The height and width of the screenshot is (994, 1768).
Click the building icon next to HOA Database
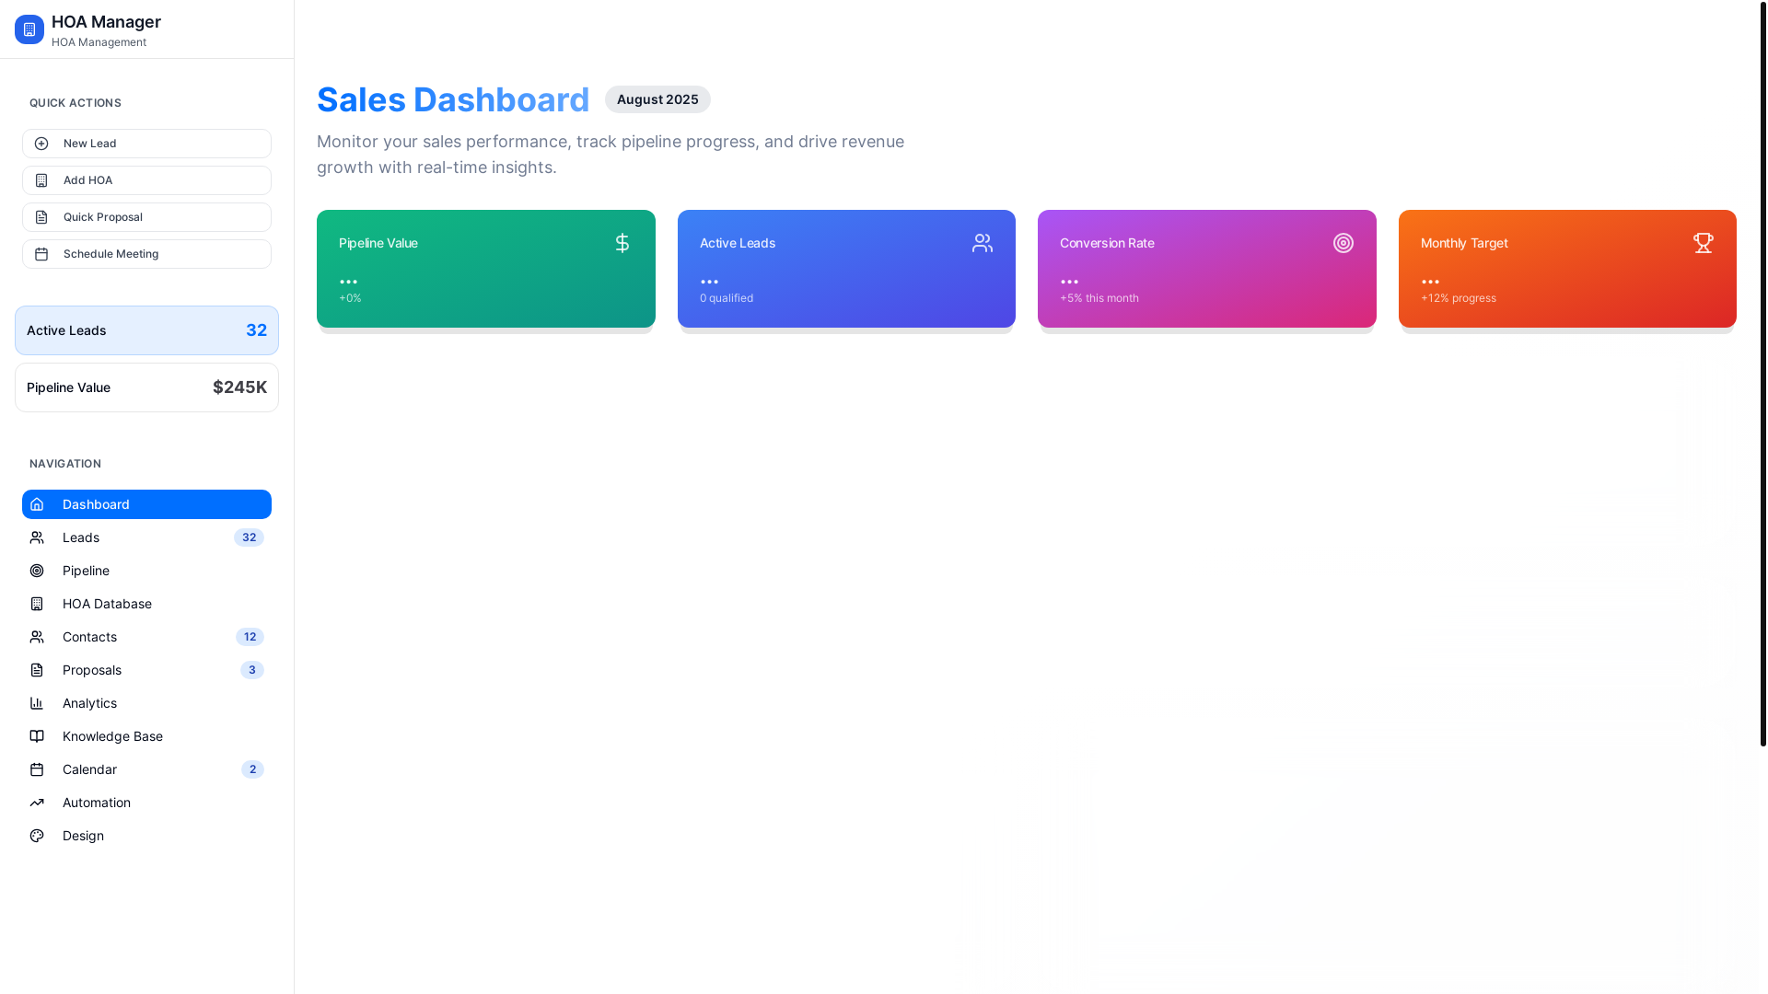point(37,604)
